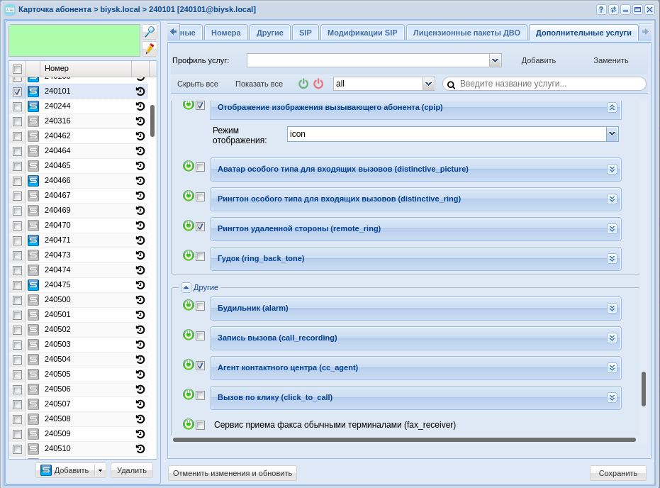The image size is (660, 488).
Task: Uncheck the Рингтон удаленной стороны (remote_ring) checkbox
Action: (x=201, y=227)
